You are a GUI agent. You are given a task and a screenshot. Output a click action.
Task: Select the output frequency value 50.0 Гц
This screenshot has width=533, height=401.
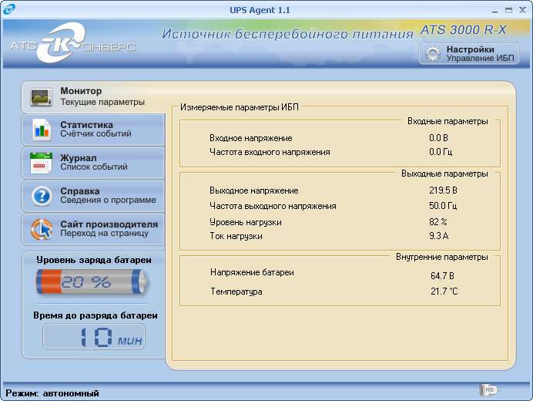443,206
